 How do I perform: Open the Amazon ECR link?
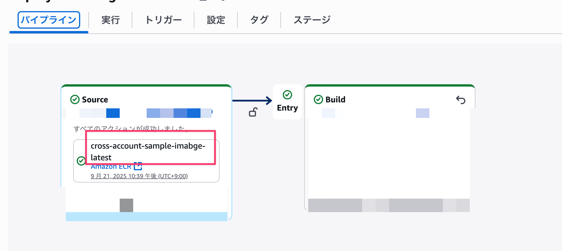pos(111,167)
